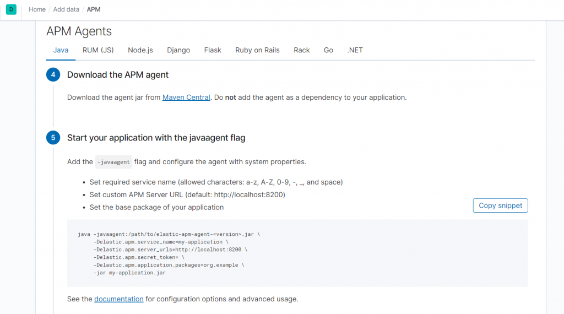Switch to the RUM (JS) tab

pyautogui.click(x=98, y=50)
